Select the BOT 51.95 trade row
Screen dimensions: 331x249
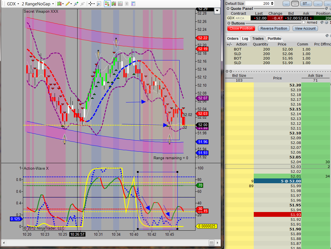(278, 58)
